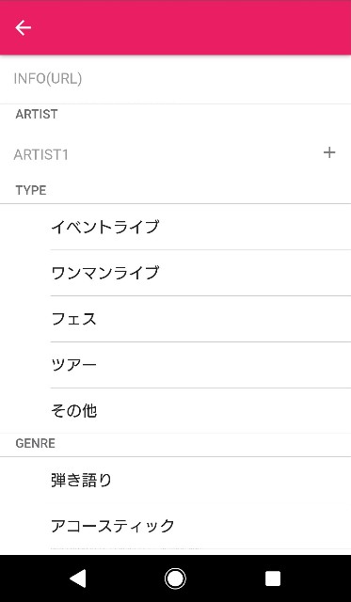Choose ツアー as event type
Viewport: 351px width, 602px height.
(175, 365)
